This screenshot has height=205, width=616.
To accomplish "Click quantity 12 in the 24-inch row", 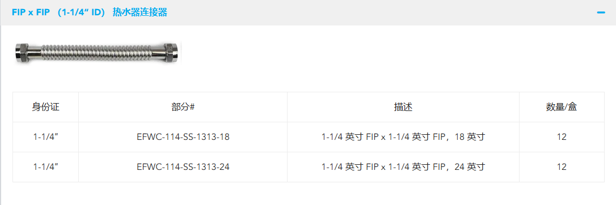I will point(562,167).
